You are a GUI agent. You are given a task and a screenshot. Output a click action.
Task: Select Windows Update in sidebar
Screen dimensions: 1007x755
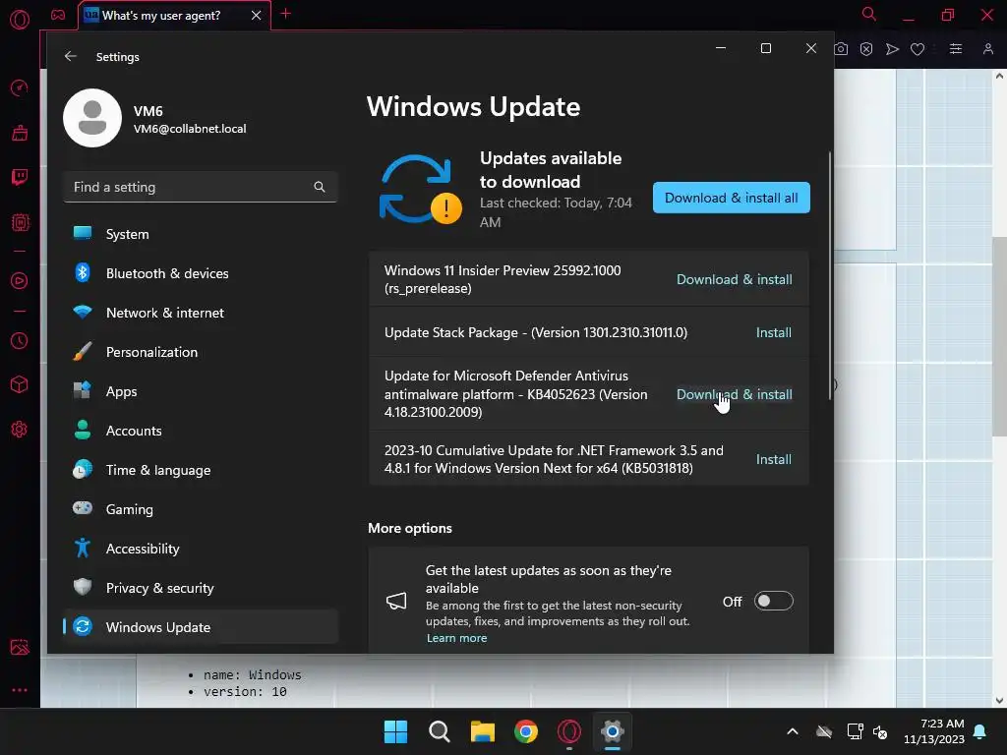coord(201,627)
